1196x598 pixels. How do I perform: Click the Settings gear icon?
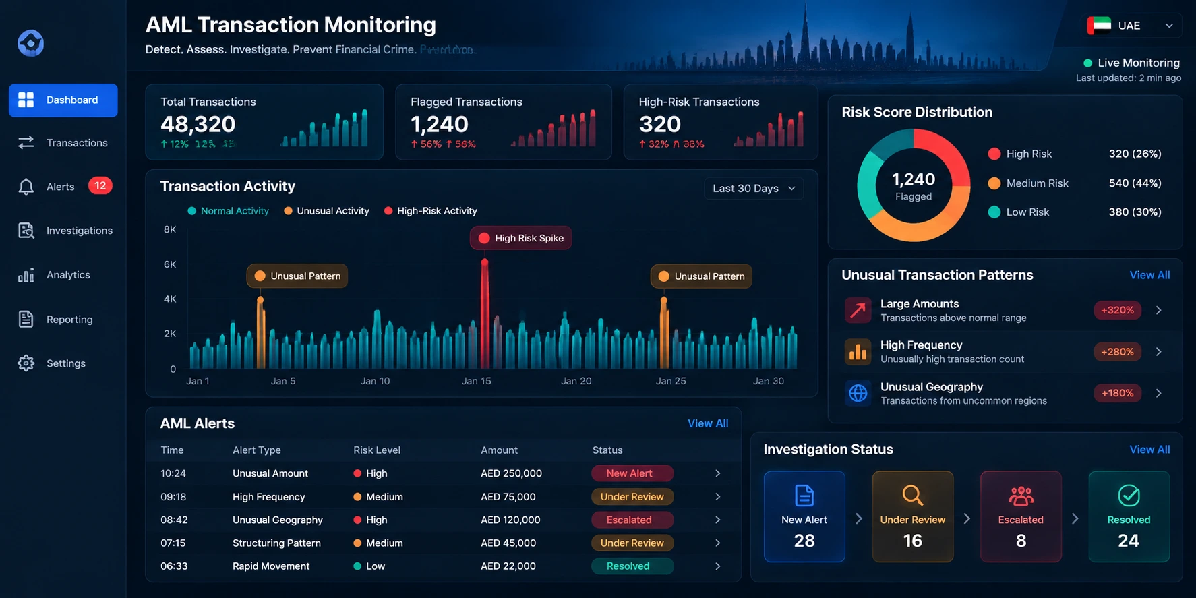click(x=26, y=363)
